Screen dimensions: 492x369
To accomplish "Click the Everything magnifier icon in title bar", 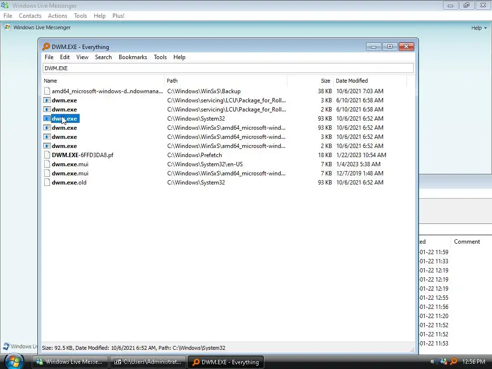I will (46, 47).
